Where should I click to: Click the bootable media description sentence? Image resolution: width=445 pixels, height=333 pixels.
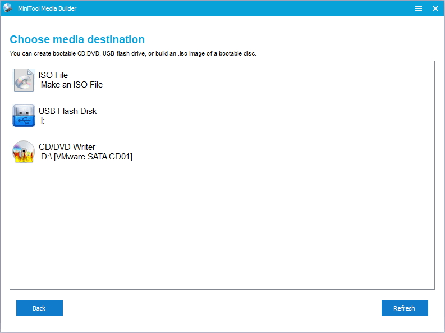click(133, 53)
